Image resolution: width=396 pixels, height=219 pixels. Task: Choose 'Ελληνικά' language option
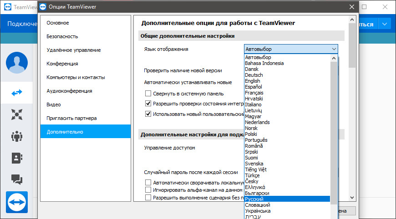click(287, 187)
